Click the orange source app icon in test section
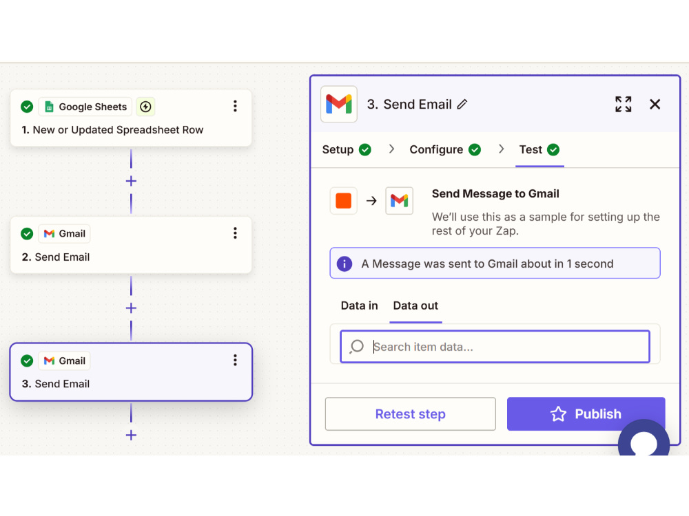This screenshot has width=689, height=516. (344, 200)
